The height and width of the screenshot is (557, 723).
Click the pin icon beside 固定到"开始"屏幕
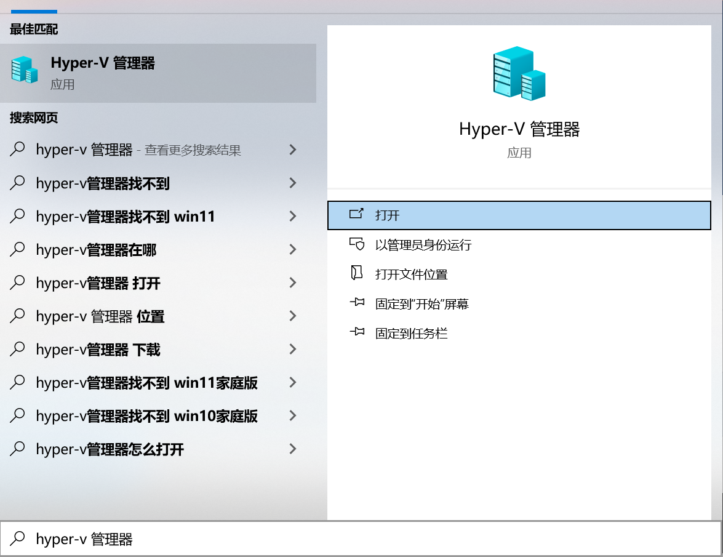coord(357,302)
